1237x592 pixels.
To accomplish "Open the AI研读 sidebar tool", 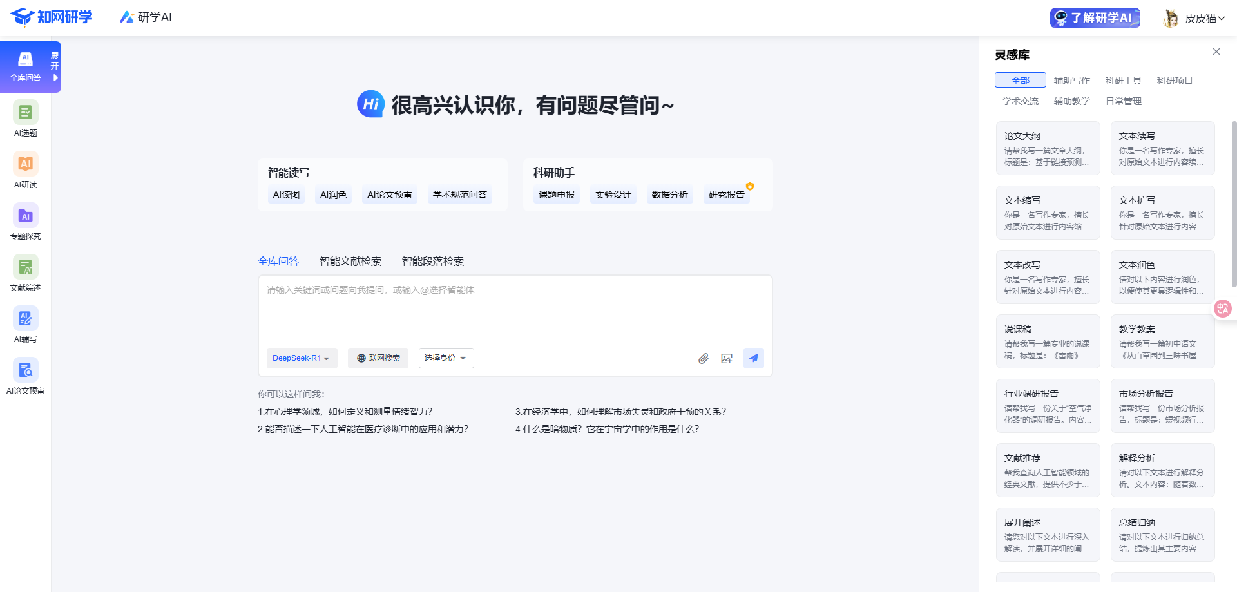I will (x=25, y=164).
